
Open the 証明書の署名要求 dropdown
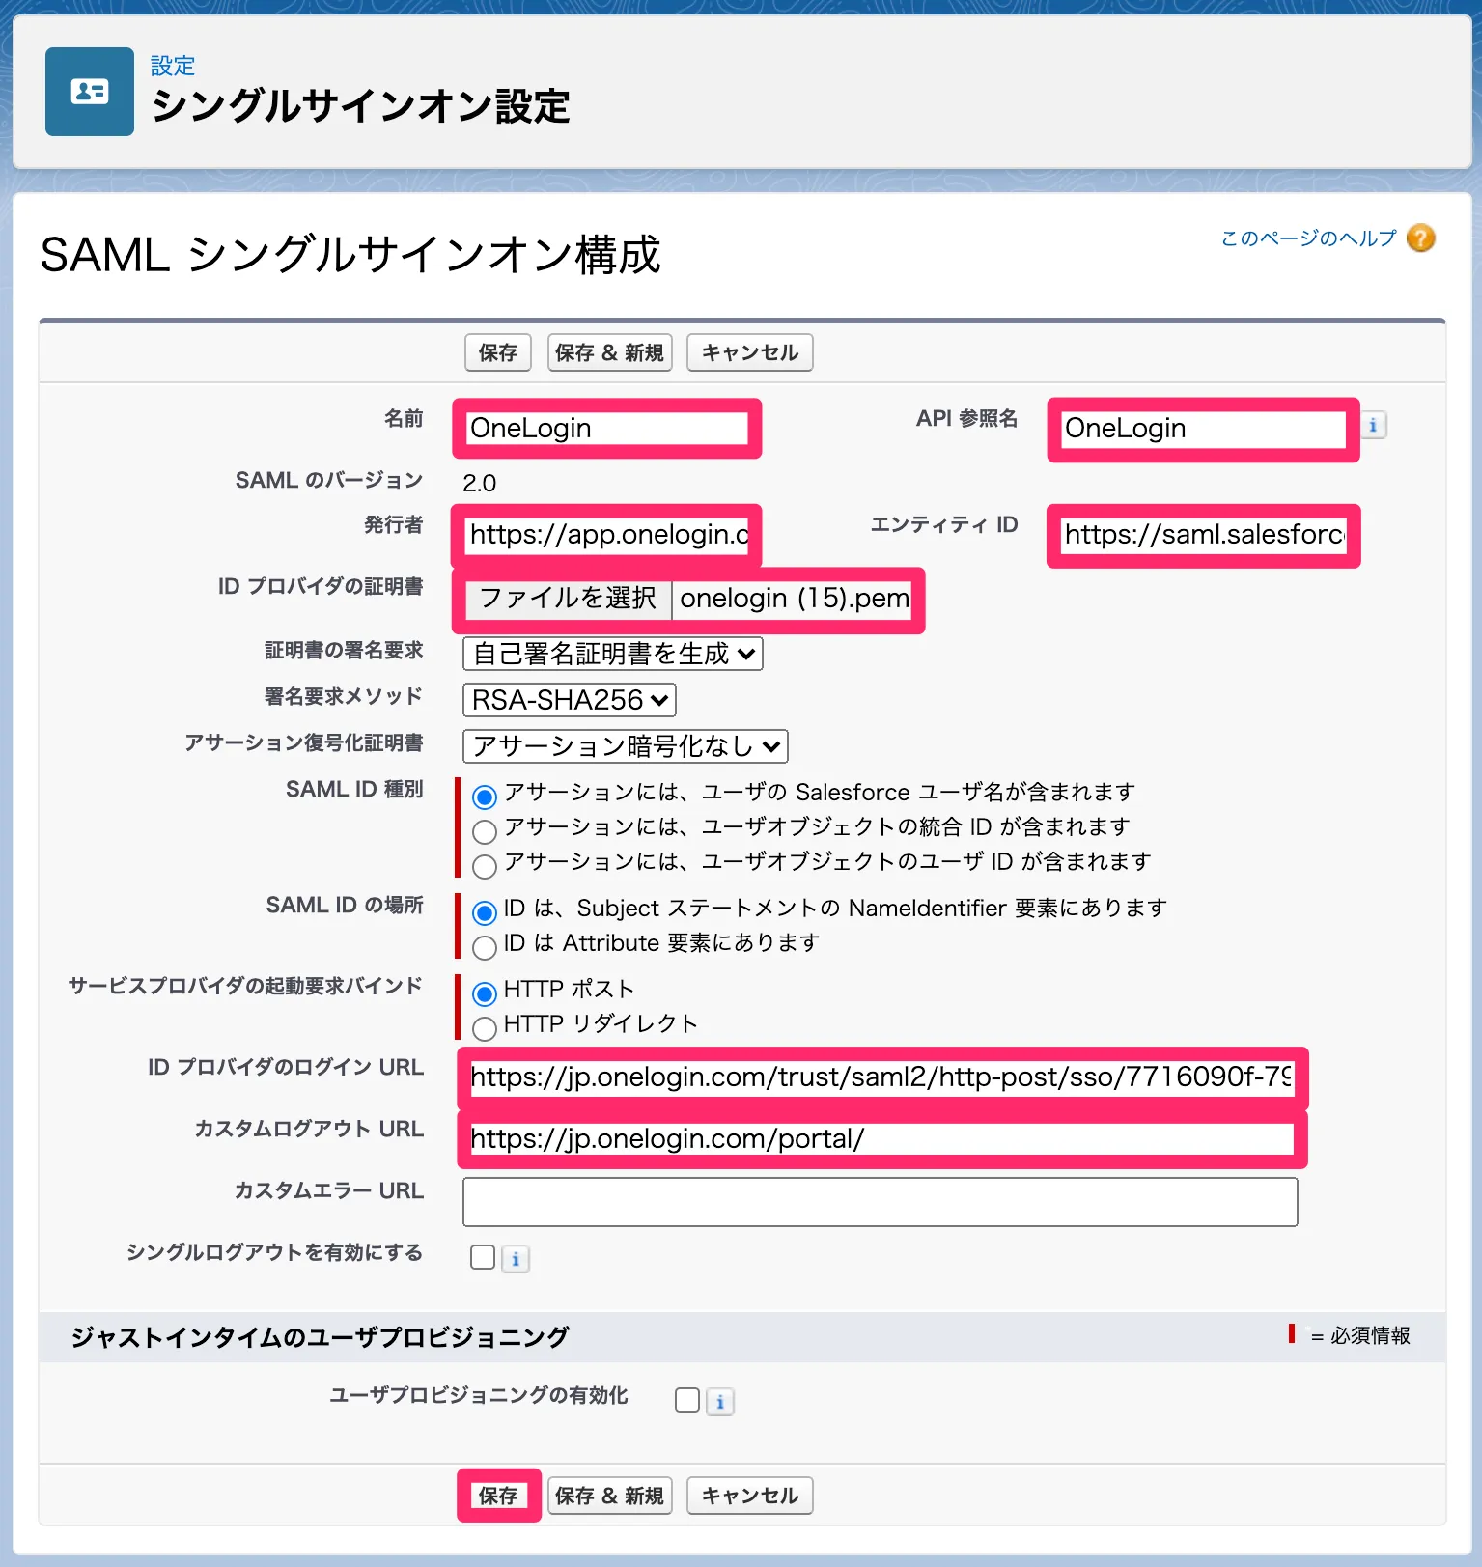coord(613,654)
